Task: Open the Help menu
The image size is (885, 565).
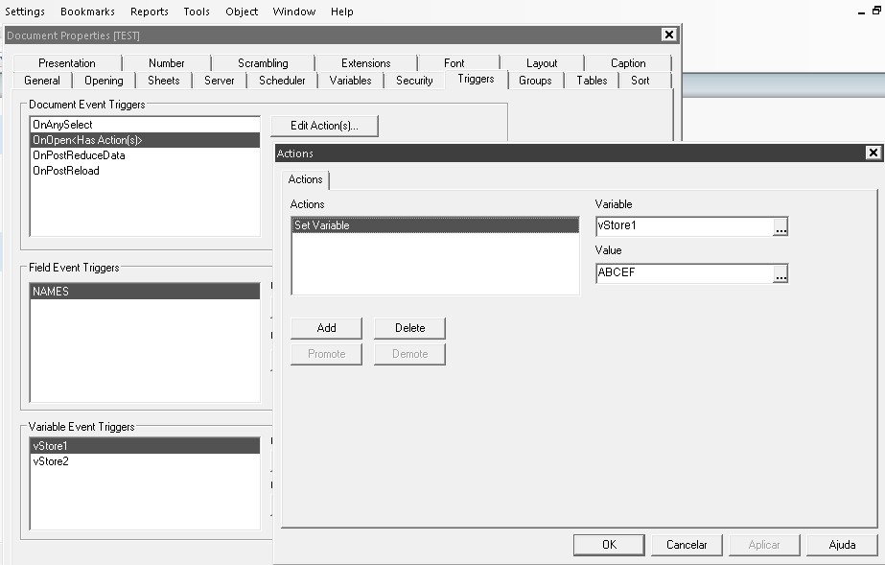Action: click(342, 12)
